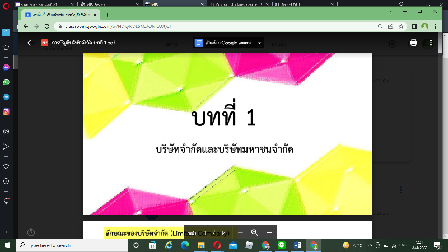Open Messenger in the Opera sidebar
The image size is (448, 252).
click(x=6, y=67)
